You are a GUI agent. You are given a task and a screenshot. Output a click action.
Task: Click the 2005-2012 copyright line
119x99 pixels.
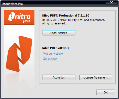pyautogui.click(x=74, y=20)
